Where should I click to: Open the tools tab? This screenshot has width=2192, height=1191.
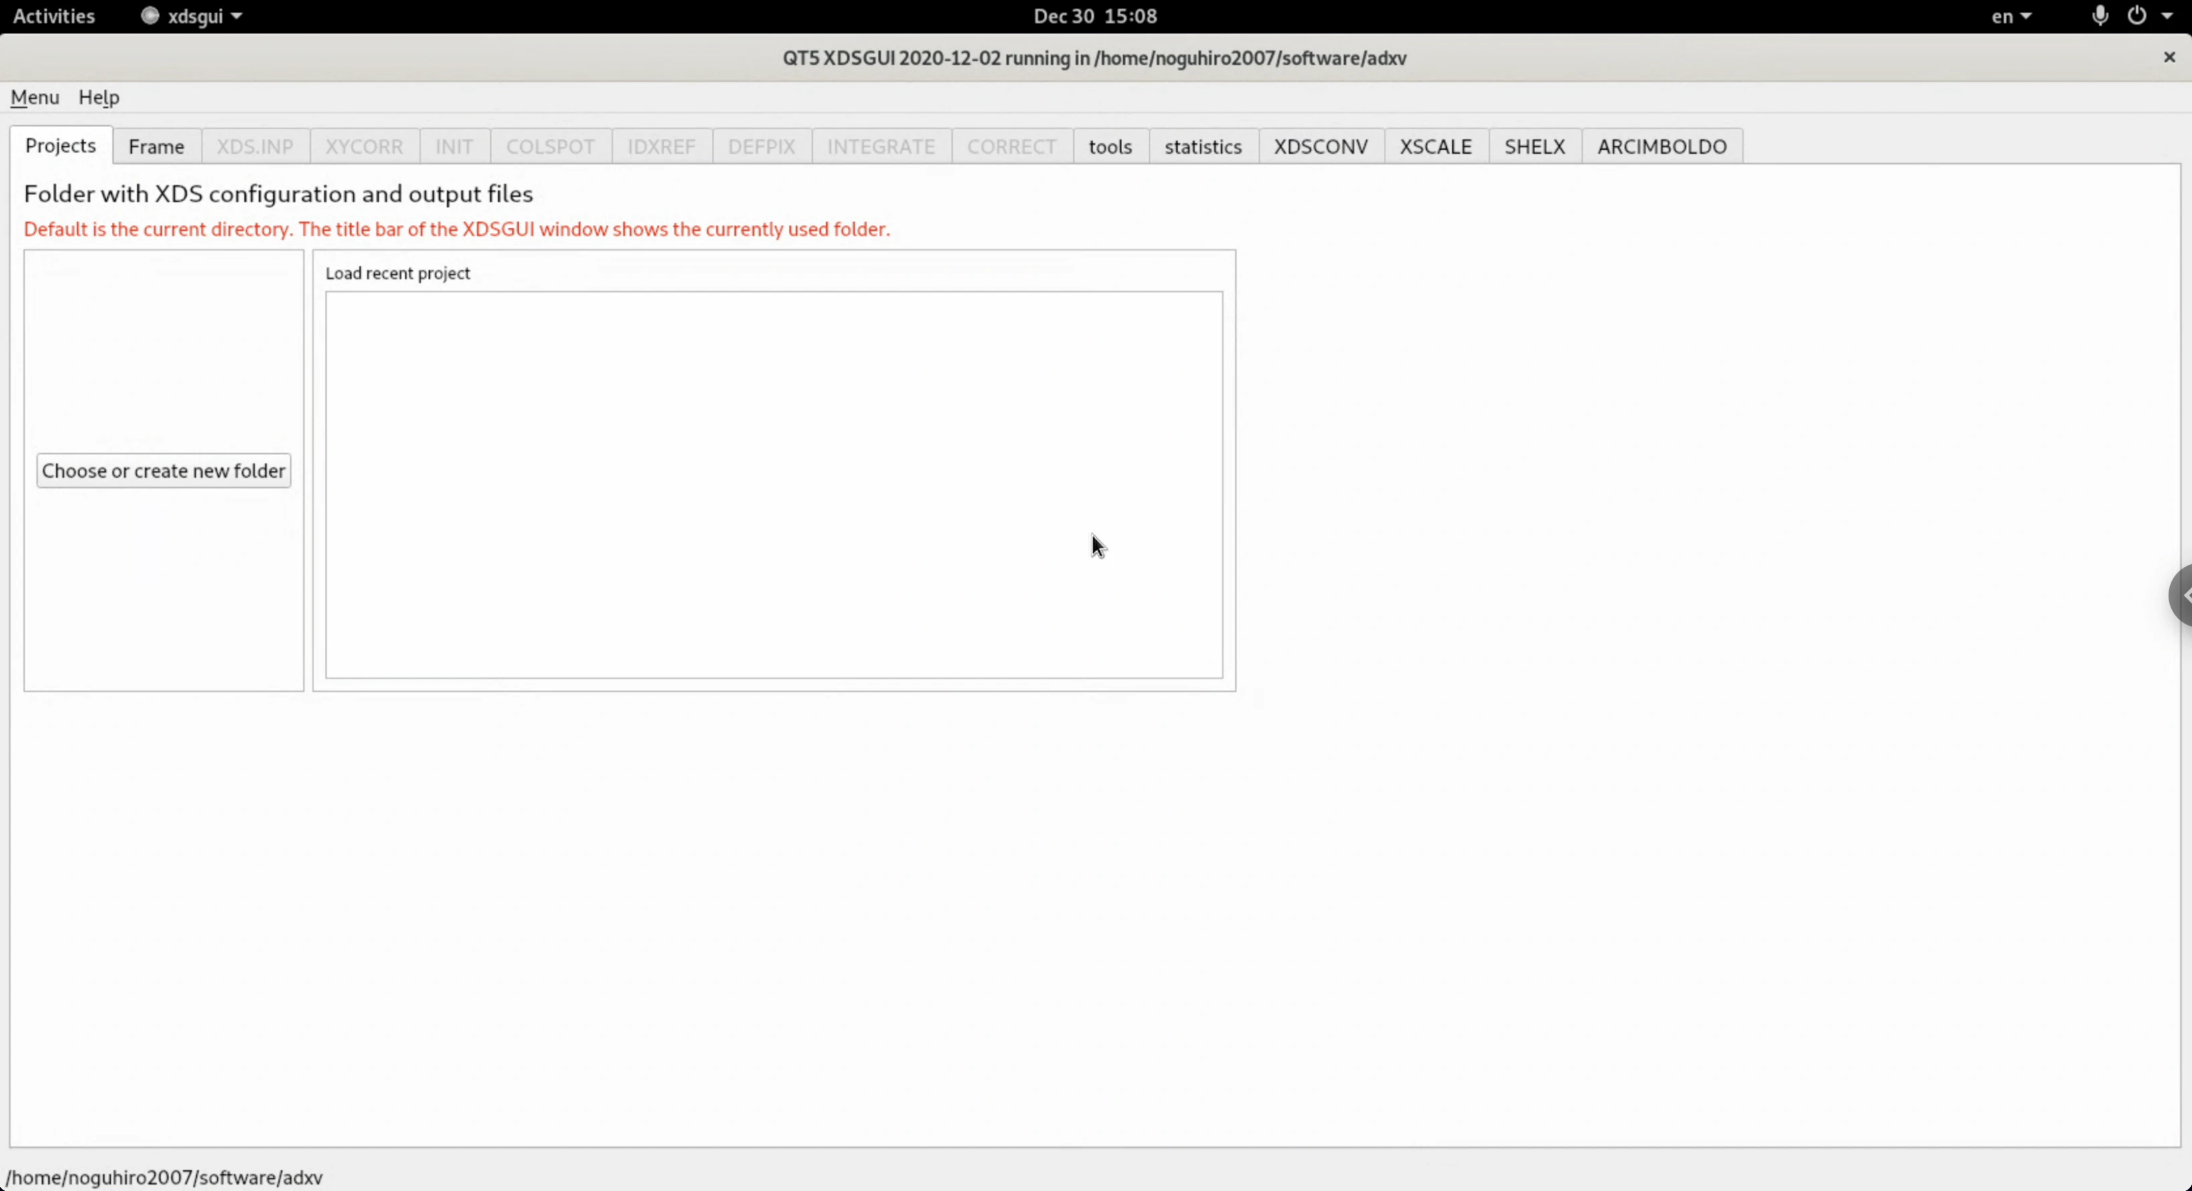coord(1111,147)
